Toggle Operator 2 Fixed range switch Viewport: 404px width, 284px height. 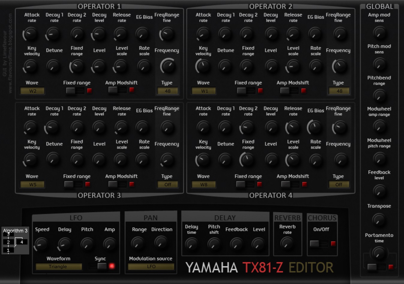pyautogui.click(x=246, y=91)
